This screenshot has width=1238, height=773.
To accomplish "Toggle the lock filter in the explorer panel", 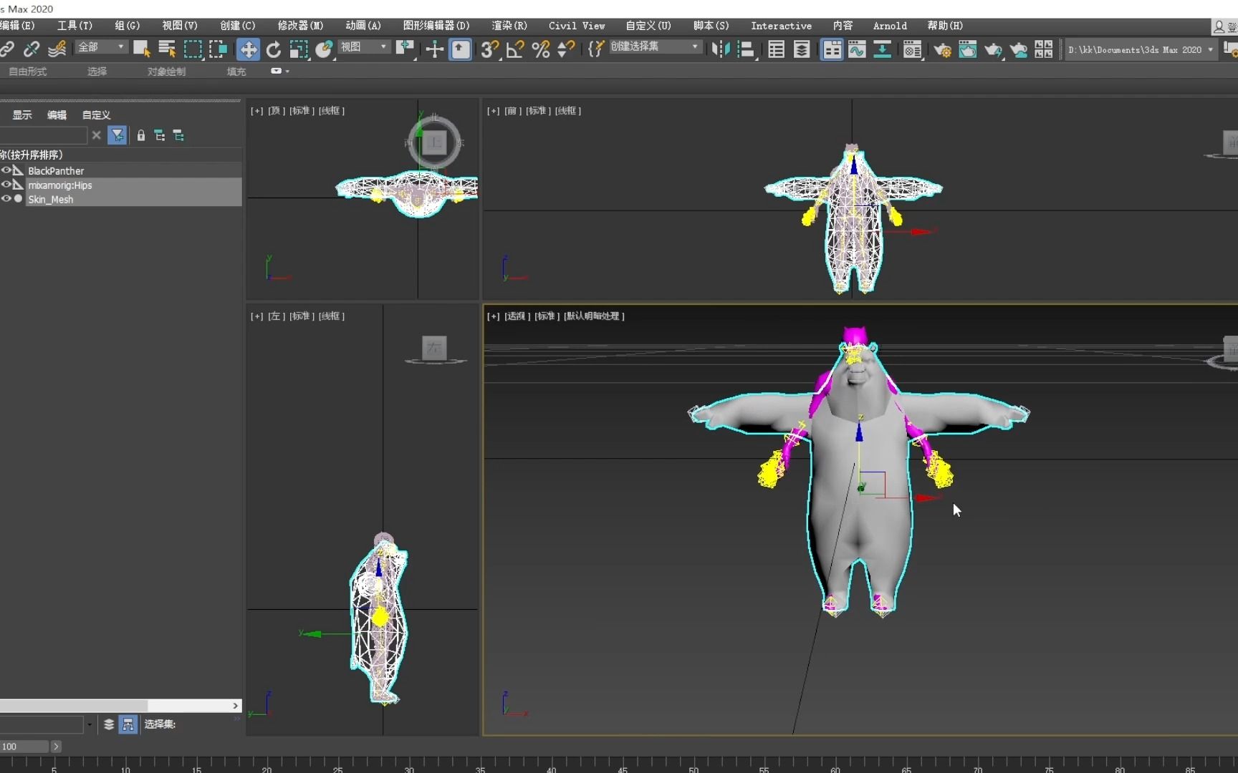I will point(140,135).
